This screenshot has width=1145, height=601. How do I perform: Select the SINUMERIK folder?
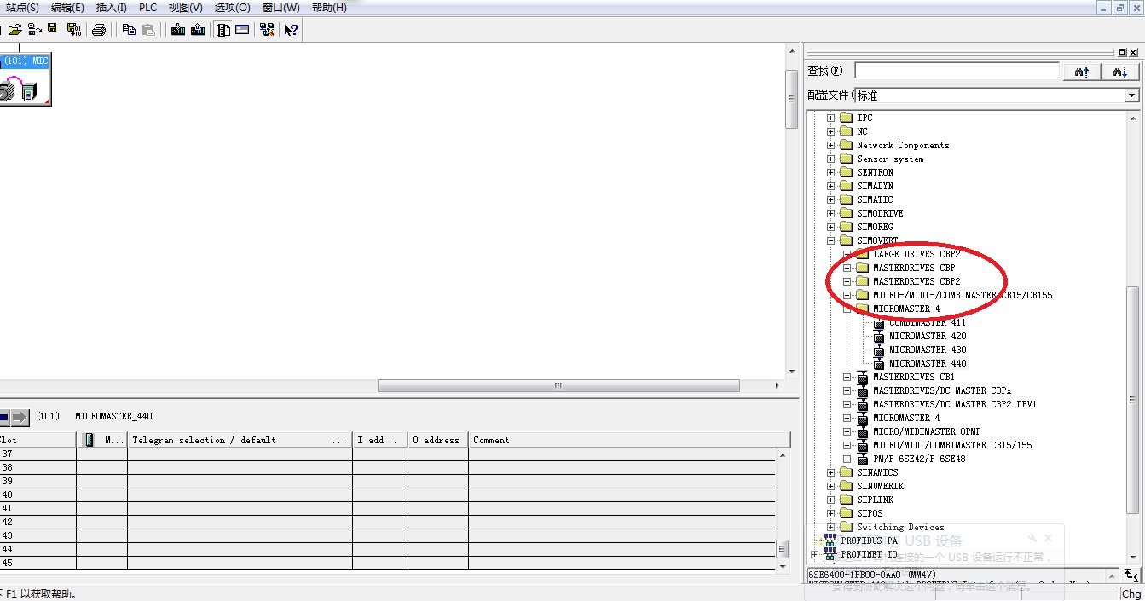(x=880, y=486)
